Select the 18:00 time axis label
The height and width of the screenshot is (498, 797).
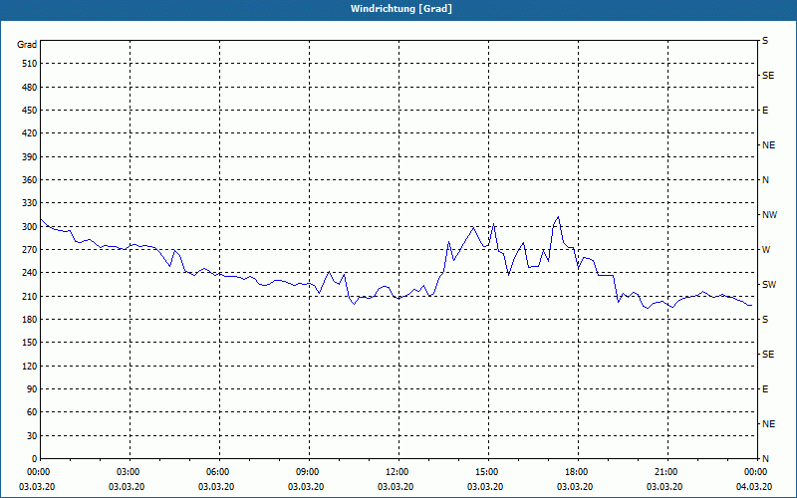click(x=578, y=472)
